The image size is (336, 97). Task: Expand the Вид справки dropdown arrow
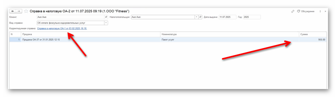106,23
